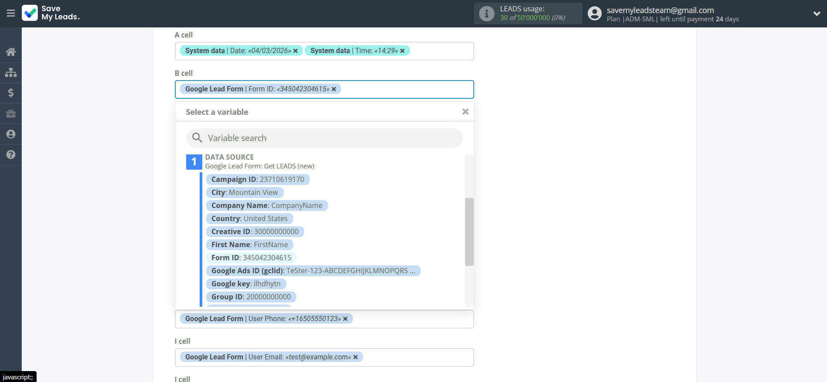827x382 pixels.
Task: Select Company Name variable
Action: point(267,205)
